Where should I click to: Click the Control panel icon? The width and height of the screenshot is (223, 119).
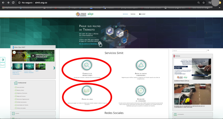tap(13, 113)
